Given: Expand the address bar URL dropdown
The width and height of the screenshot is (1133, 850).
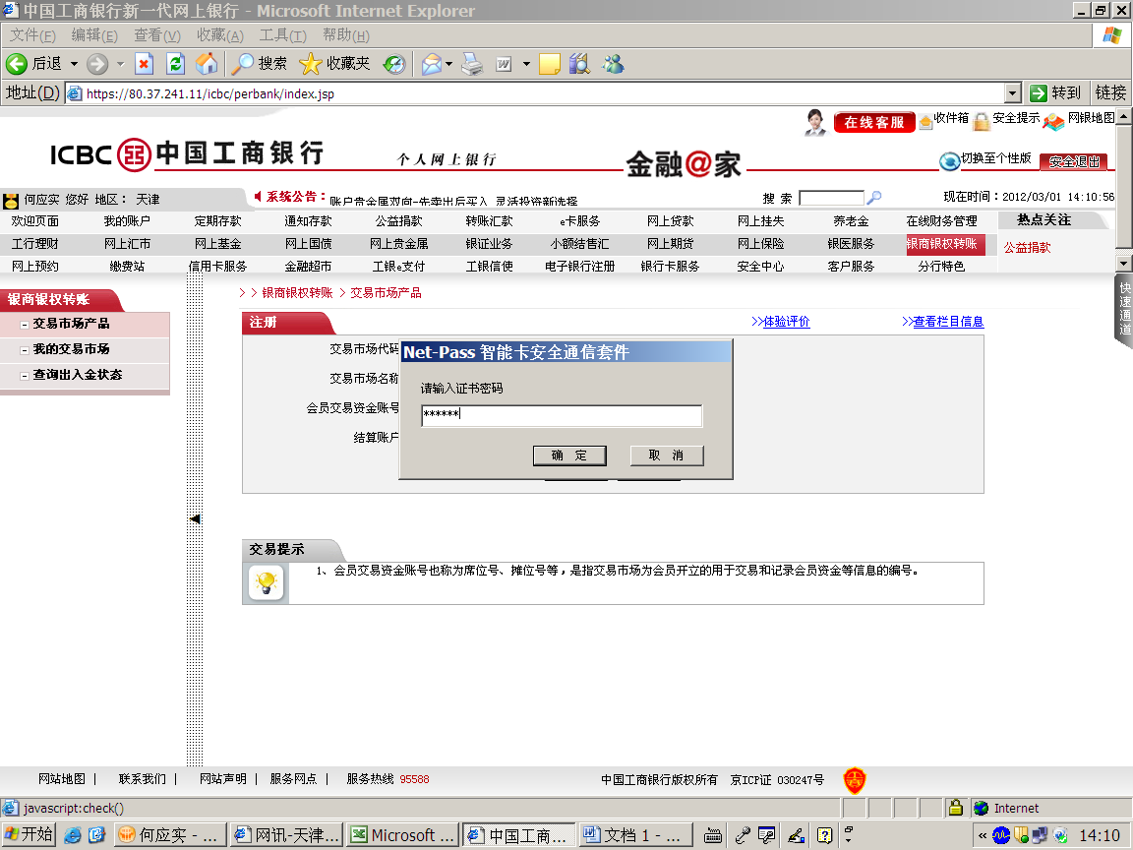Looking at the screenshot, I should point(1013,93).
